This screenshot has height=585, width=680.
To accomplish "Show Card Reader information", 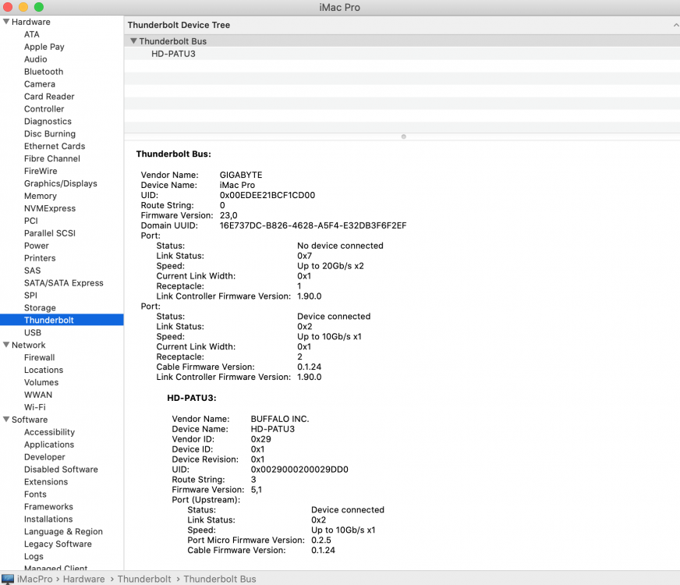I will click(49, 96).
